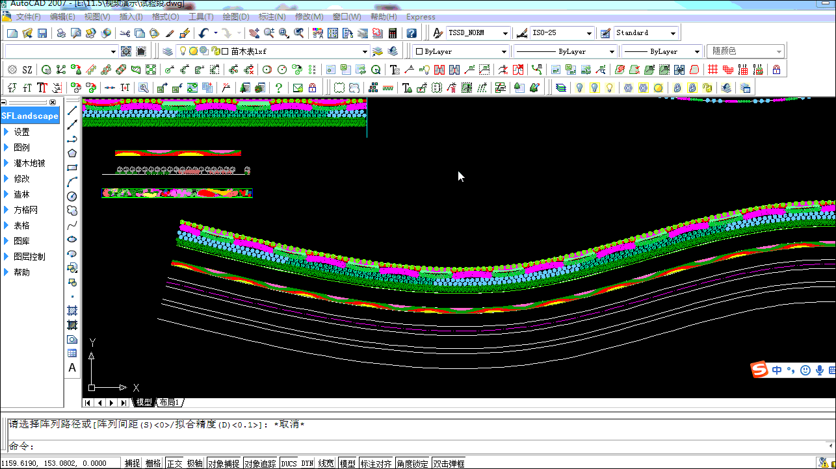
Task: Click the 造林 sidebar entry
Action: 21,194
